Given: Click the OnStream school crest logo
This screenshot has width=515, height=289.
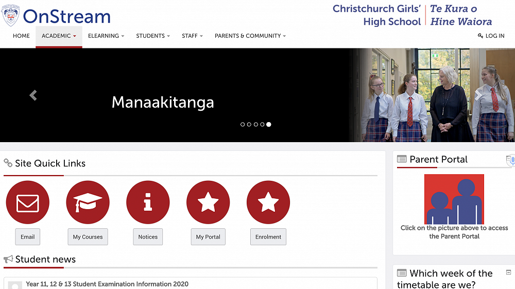Looking at the screenshot, I should [11, 15].
